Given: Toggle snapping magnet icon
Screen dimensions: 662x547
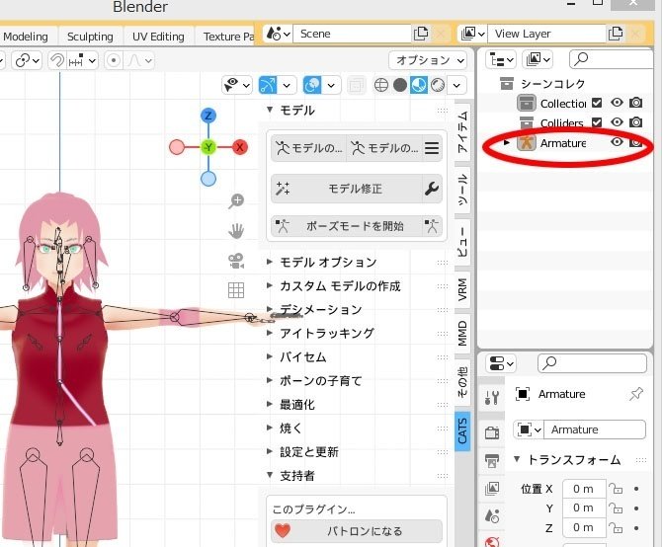Looking at the screenshot, I should pyautogui.click(x=57, y=61).
